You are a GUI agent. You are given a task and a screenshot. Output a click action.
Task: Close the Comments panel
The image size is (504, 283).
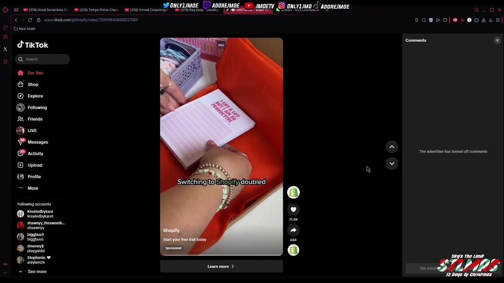[x=497, y=40]
